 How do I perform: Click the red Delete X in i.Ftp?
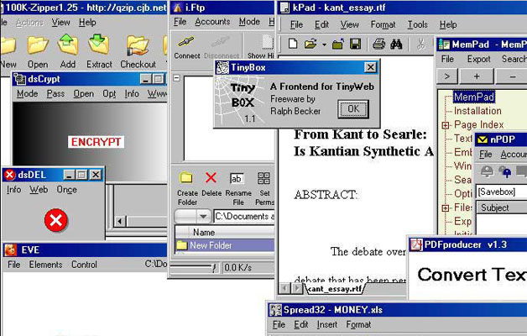point(211,178)
